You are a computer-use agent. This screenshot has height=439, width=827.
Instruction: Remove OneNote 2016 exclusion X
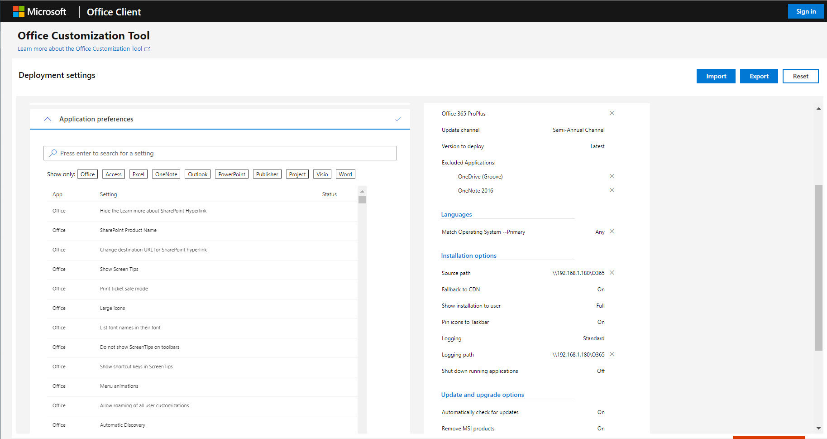[612, 190]
